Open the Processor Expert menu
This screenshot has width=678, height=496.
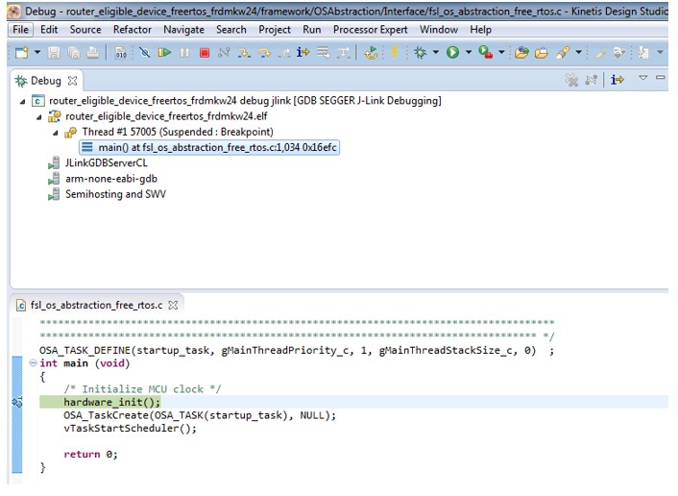tap(371, 30)
